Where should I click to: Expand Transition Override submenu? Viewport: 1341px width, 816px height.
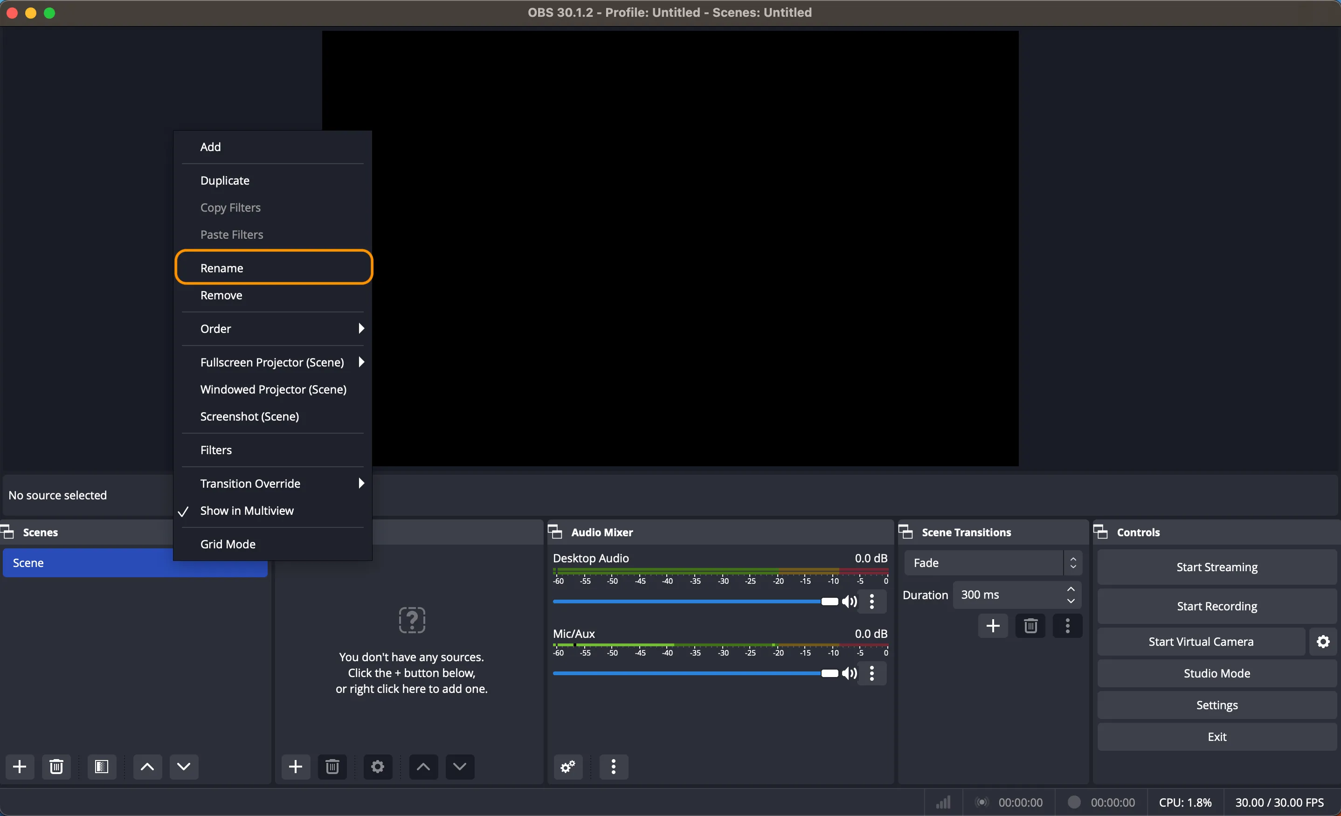(x=273, y=484)
